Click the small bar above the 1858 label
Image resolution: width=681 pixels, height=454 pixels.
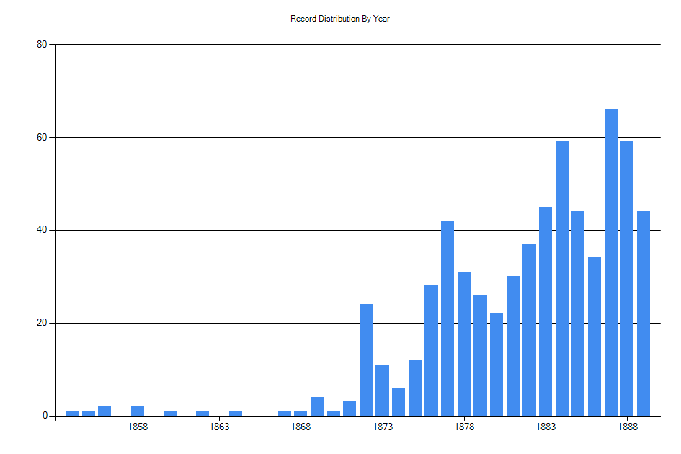138,411
